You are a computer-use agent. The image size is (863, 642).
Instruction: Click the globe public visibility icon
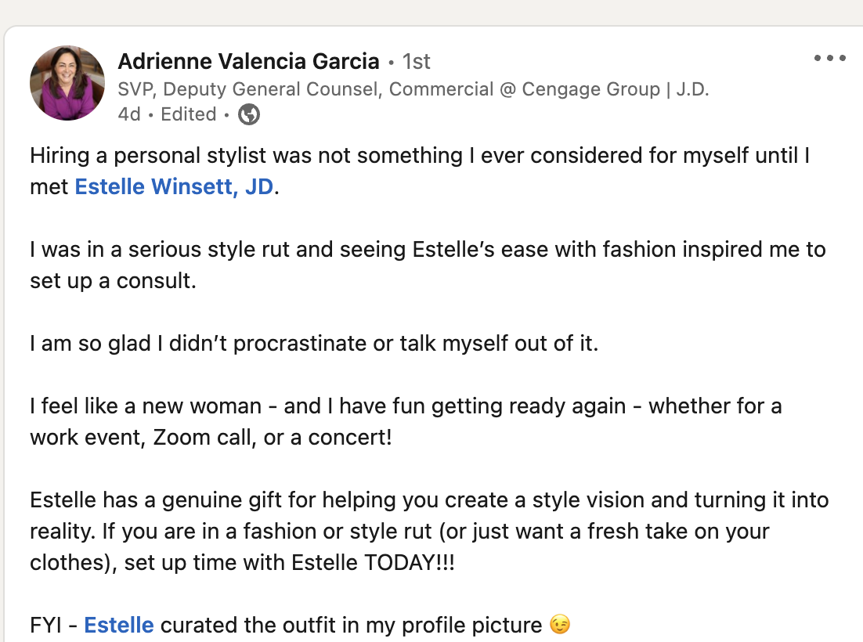click(249, 114)
